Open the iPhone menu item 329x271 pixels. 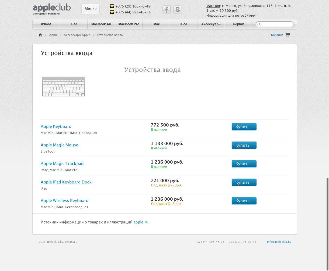click(x=46, y=24)
